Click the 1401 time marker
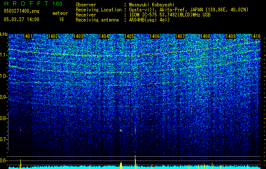 [27, 36]
